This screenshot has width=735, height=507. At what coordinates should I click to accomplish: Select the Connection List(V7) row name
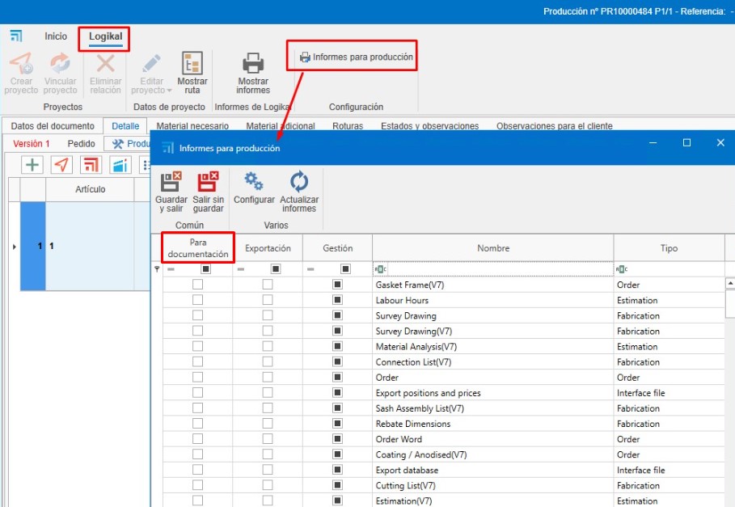(x=413, y=362)
